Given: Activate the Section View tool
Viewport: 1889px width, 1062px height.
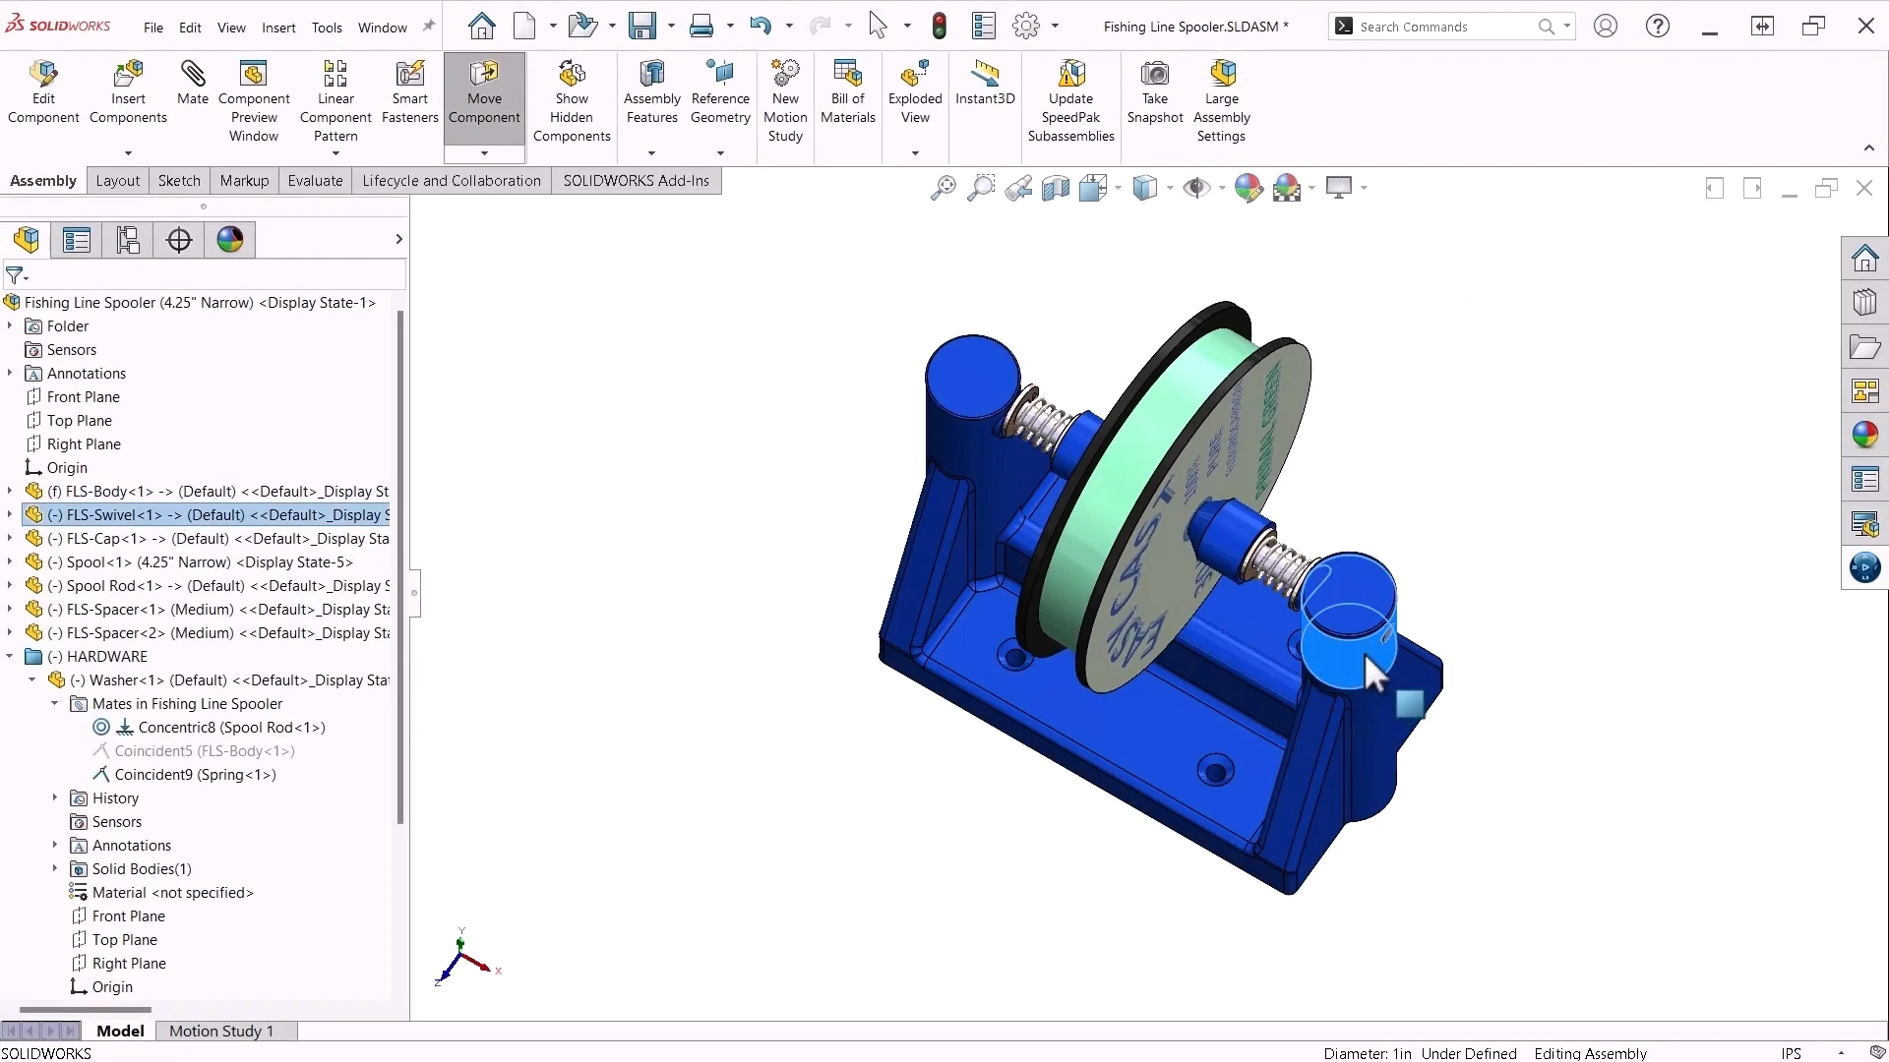Looking at the screenshot, I should (1056, 188).
